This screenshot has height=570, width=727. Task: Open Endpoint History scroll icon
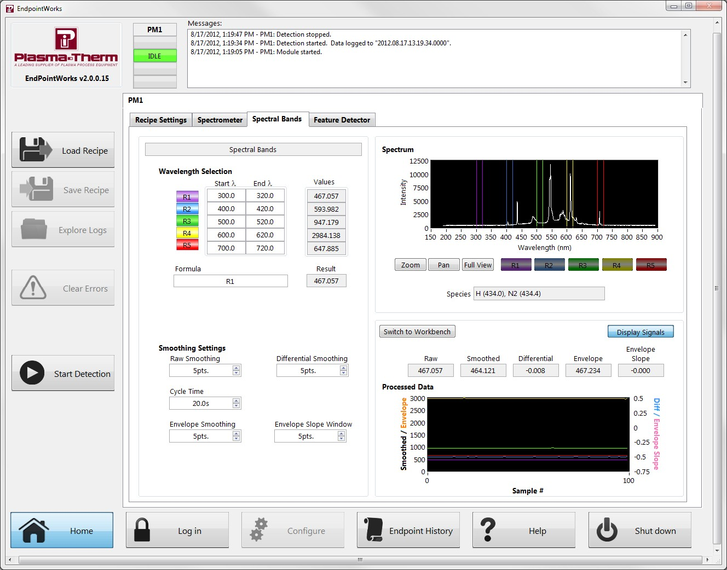click(x=373, y=530)
